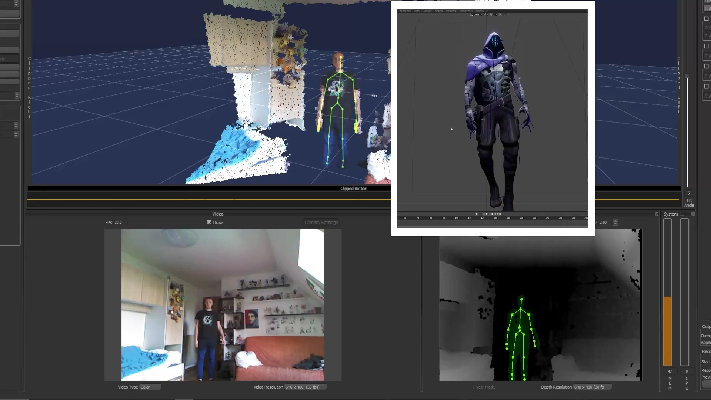Screen dimensions: 711x400
Task: Toggle the Draw checkbox in Video panel
Action: (209, 223)
